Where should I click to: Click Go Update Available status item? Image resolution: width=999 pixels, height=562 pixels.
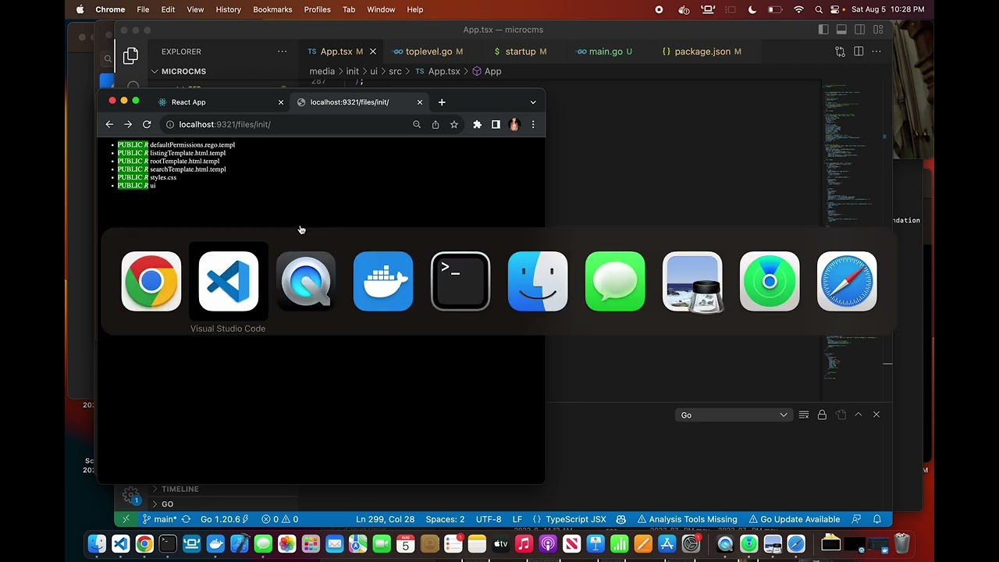pos(795,519)
